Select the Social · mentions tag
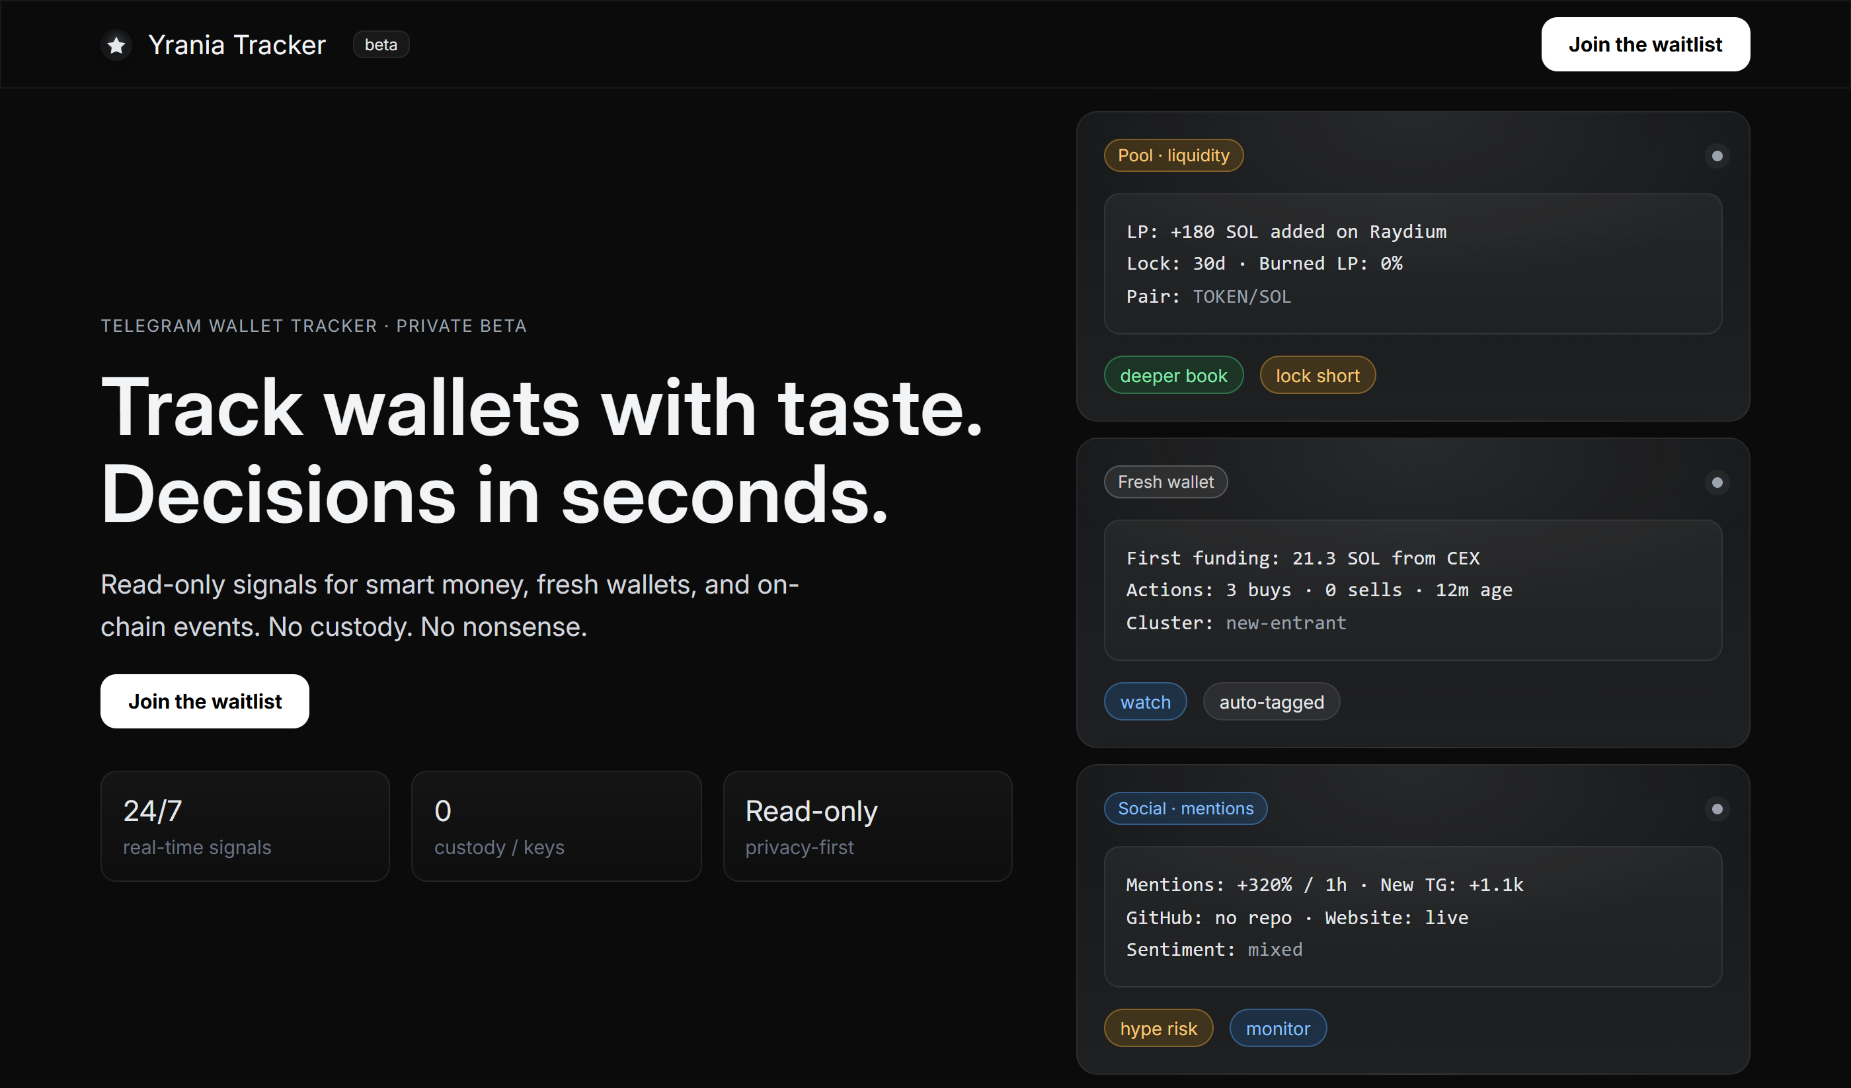 coord(1185,808)
